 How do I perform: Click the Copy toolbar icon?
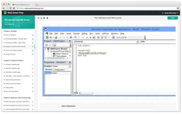[x=64, y=37]
